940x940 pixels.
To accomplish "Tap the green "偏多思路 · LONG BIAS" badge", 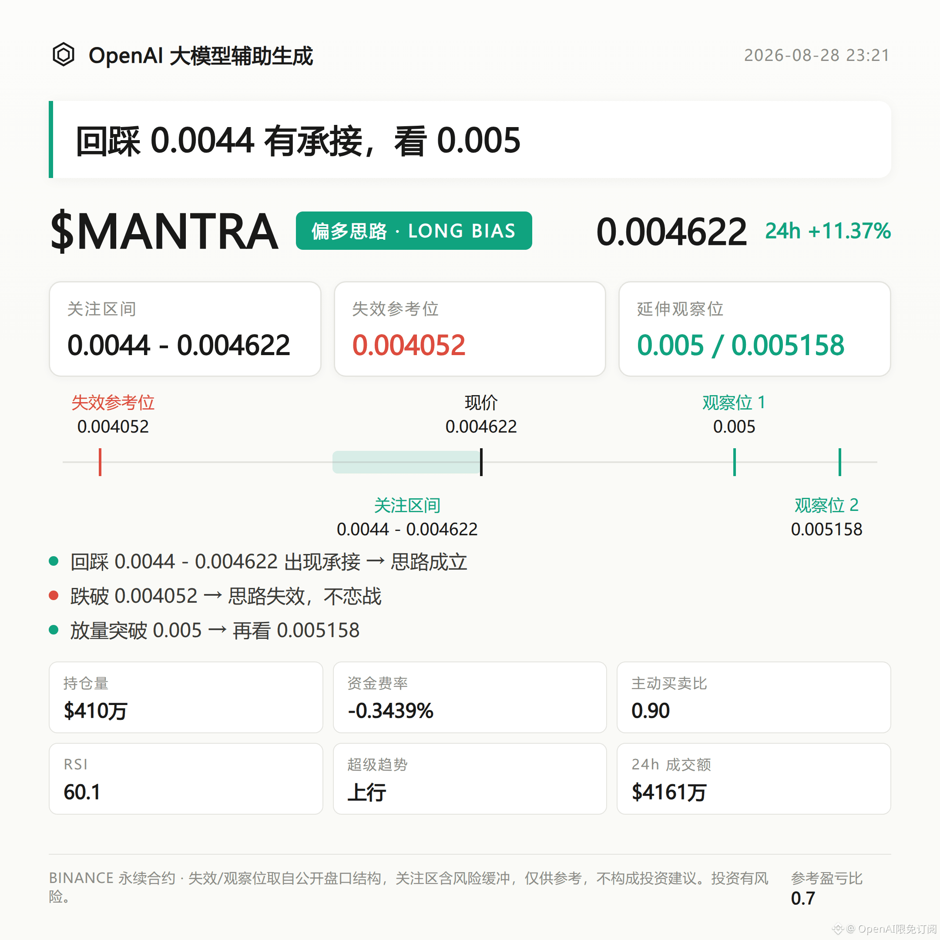I will pos(413,231).
